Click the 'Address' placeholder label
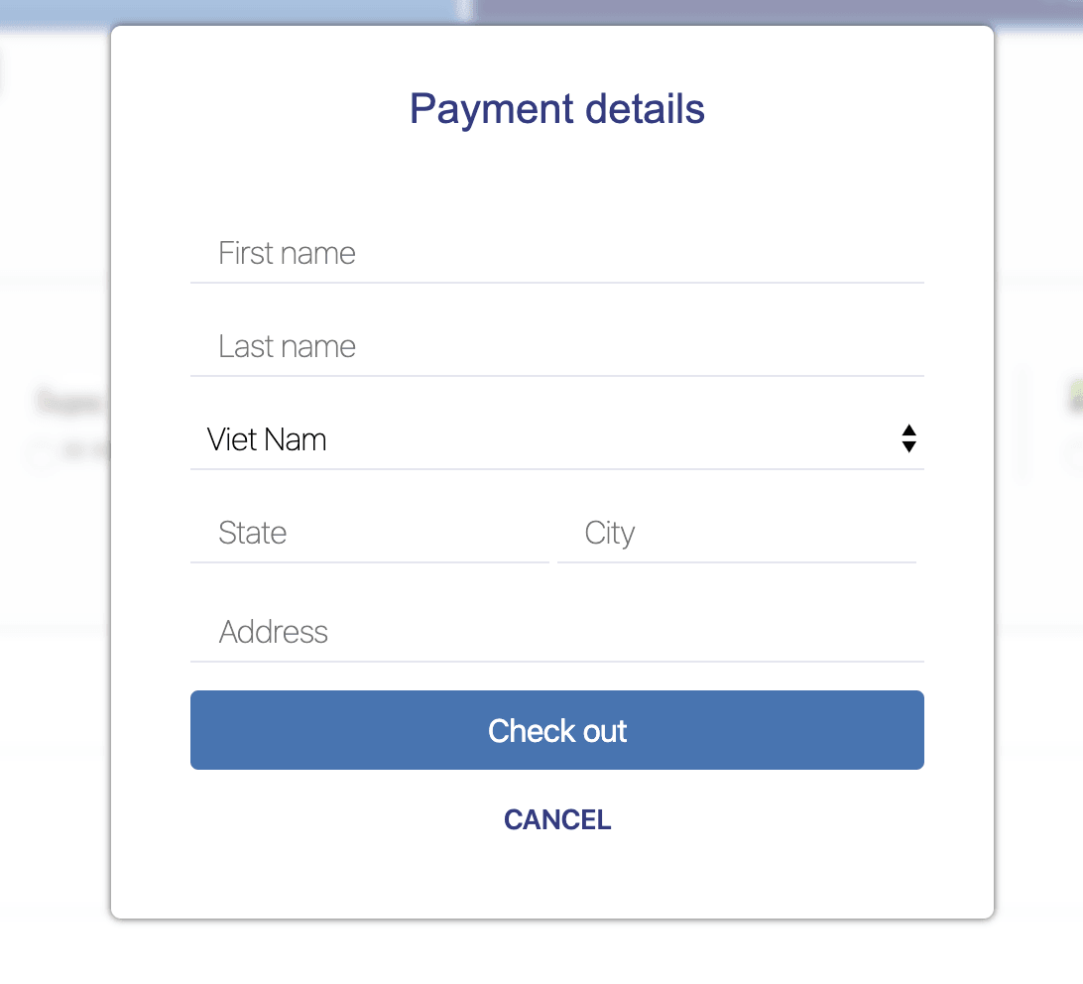Viewport: 1083px width, 984px height. coord(273,632)
